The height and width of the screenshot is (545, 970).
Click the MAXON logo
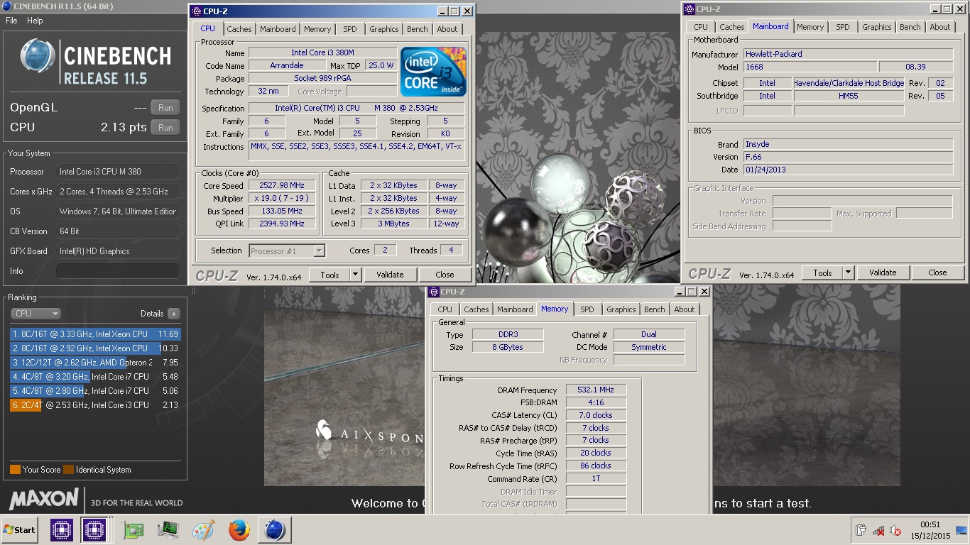pyautogui.click(x=44, y=499)
